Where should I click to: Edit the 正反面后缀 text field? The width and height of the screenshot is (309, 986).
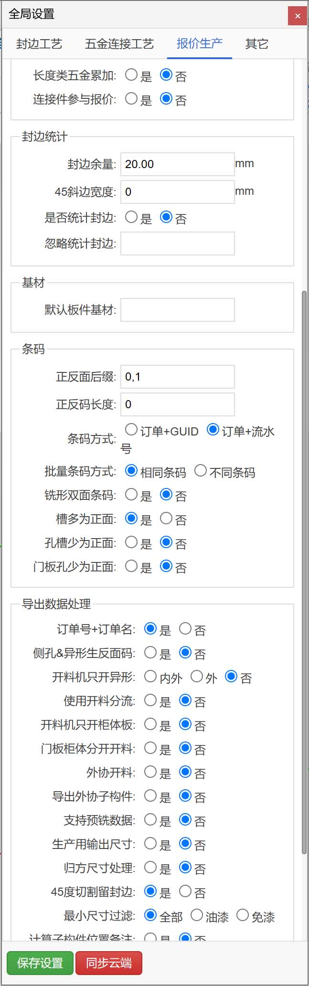pos(177,377)
